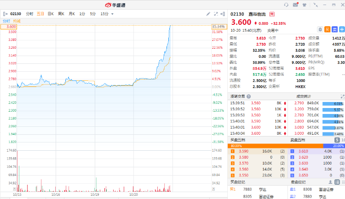Click the tick trade at 15:40:04
The width and height of the screenshot is (345, 199).
click(258, 133)
